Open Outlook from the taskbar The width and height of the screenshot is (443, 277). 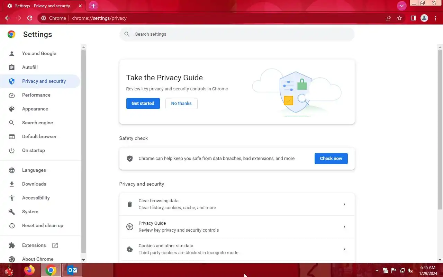(x=72, y=270)
